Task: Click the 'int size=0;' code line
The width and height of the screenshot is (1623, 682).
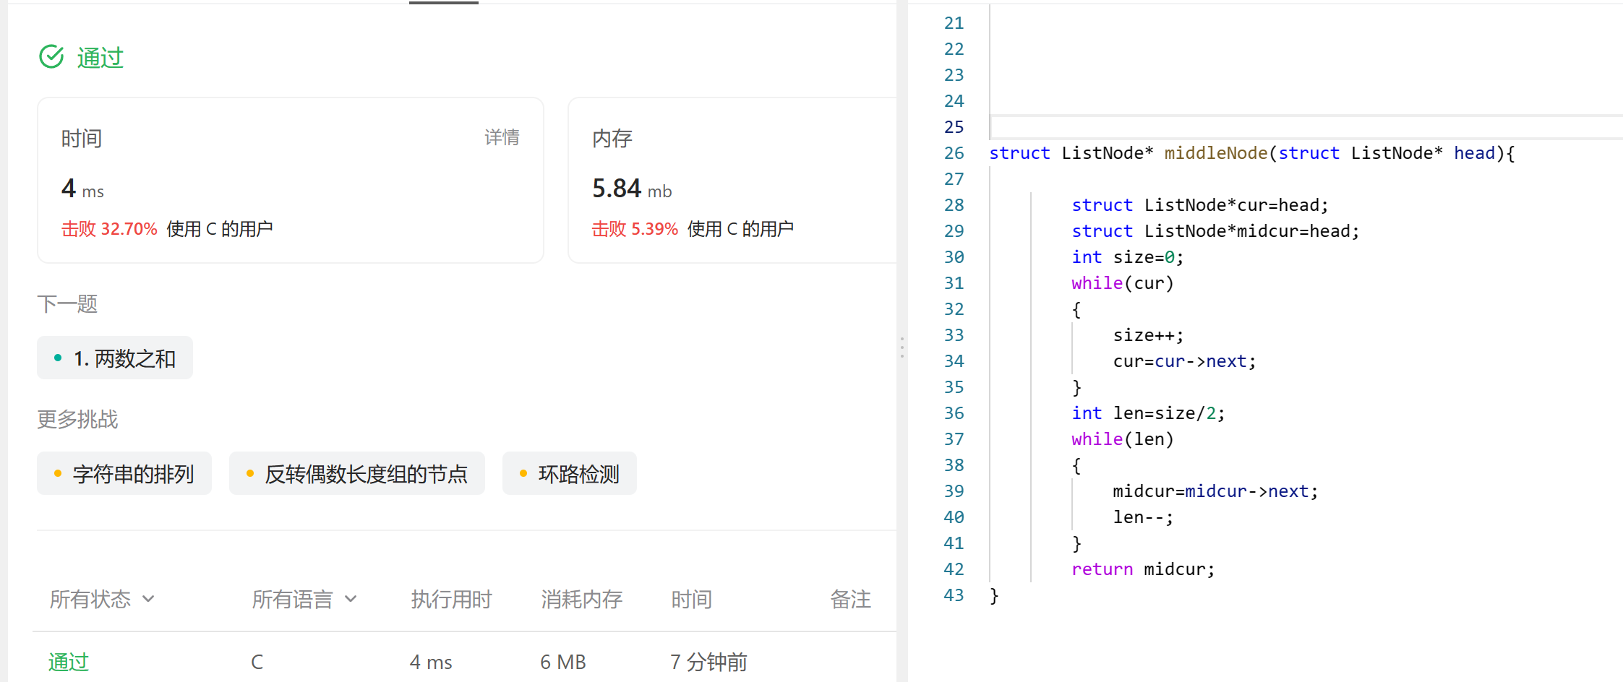Action: [x=1128, y=257]
